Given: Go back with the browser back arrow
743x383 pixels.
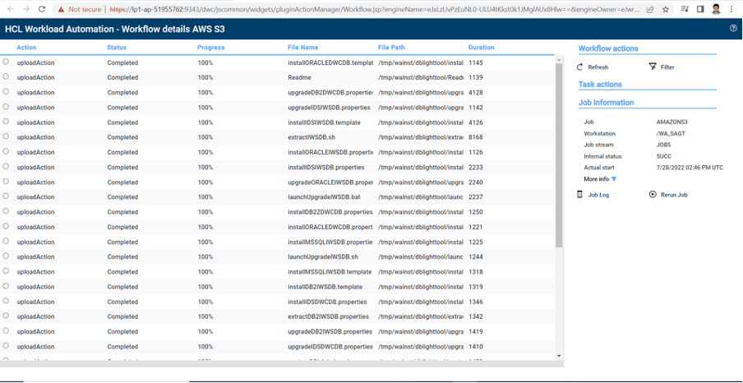Looking at the screenshot, I should [11, 9].
